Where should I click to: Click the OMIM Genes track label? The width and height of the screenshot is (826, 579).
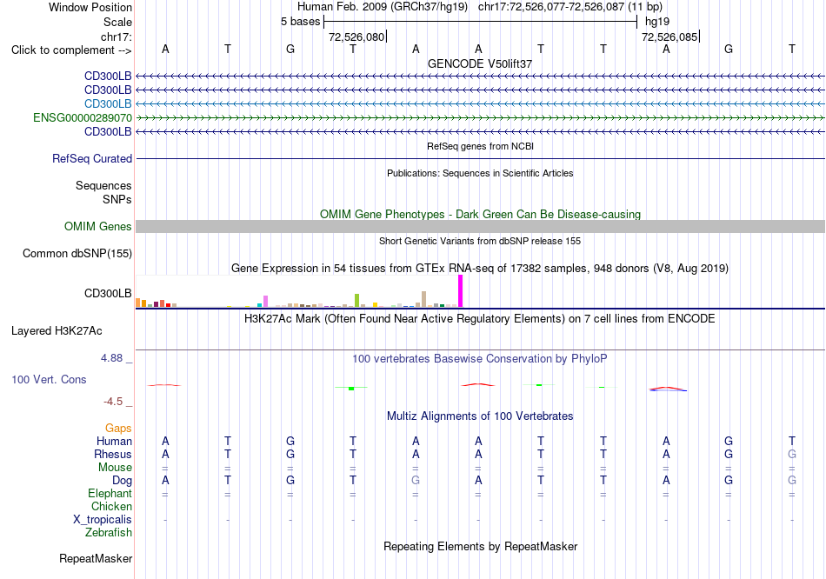(x=98, y=227)
